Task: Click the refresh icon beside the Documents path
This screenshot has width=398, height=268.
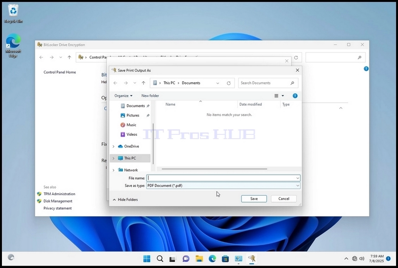Action: tap(229, 83)
